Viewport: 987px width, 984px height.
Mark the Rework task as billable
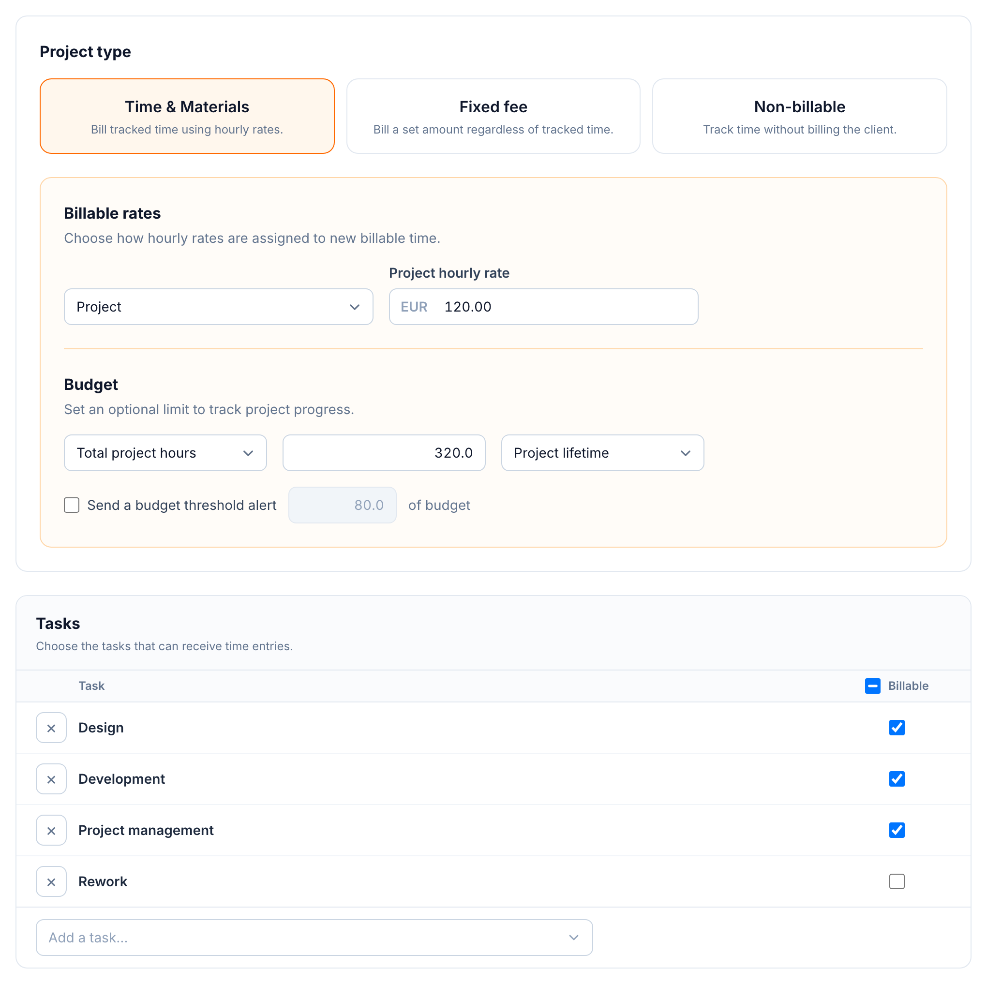tap(897, 881)
